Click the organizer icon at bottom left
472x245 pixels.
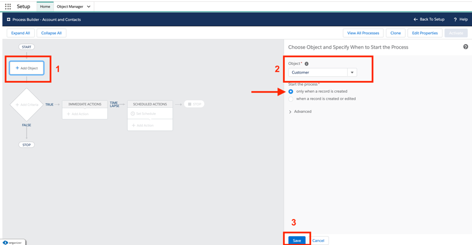point(6,243)
